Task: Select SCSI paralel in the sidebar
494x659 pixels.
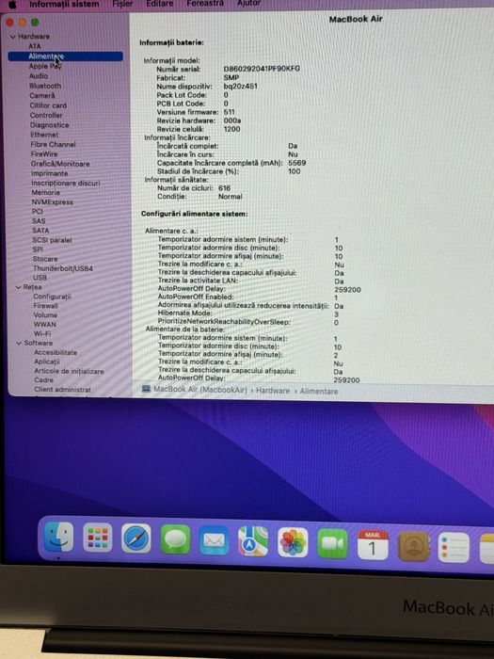Action: 52,240
